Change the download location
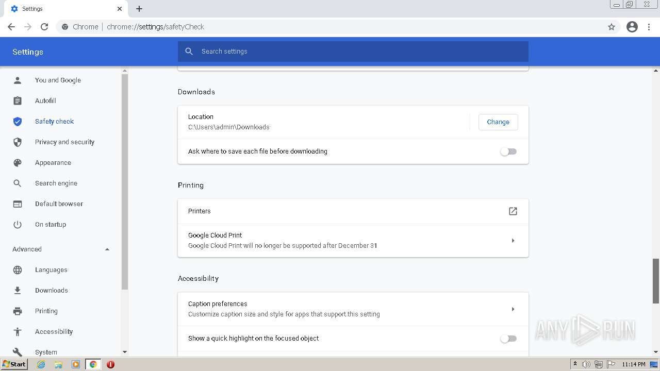Screen dimensions: 660x371 (498, 122)
